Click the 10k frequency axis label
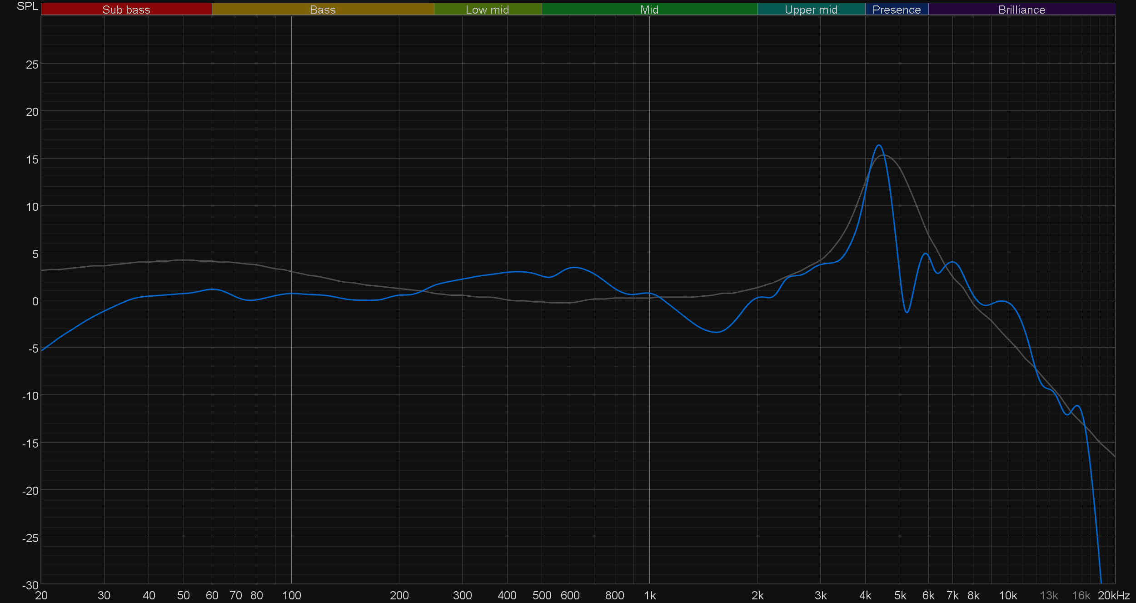 tap(1007, 595)
